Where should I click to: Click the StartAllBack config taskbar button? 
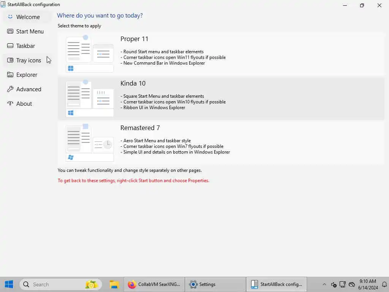[277, 284]
